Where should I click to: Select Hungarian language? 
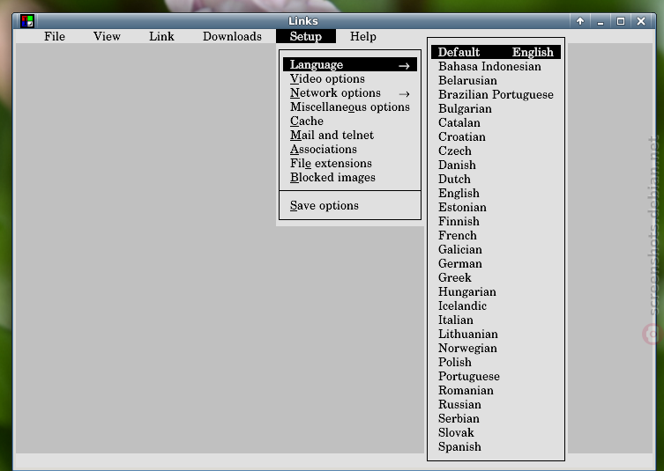tap(496, 291)
